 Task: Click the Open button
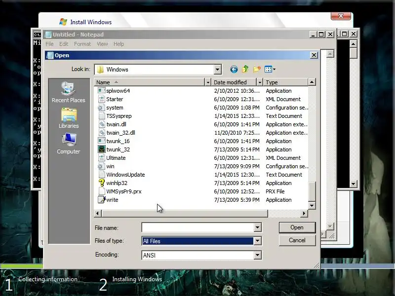[297, 227]
